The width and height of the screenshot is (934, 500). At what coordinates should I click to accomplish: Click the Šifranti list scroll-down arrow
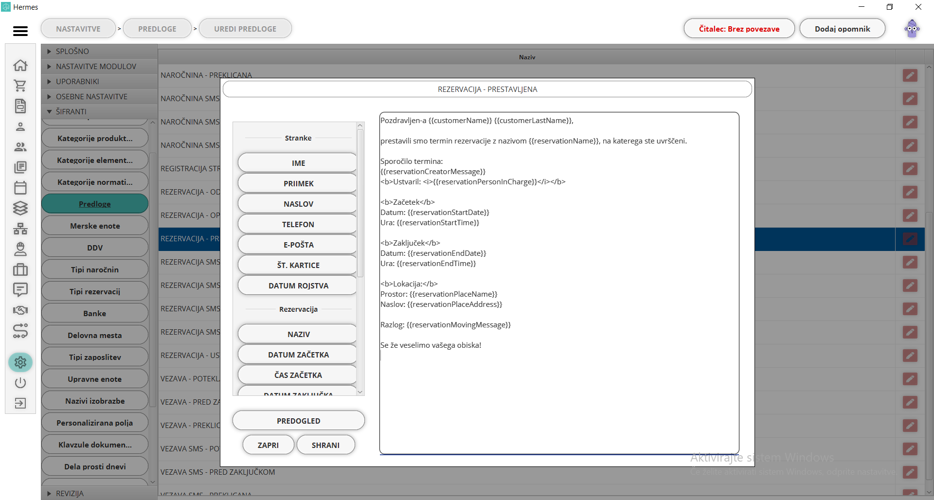[153, 482]
